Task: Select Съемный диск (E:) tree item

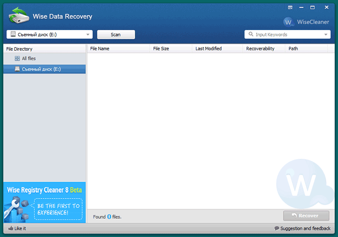Action: click(x=45, y=69)
